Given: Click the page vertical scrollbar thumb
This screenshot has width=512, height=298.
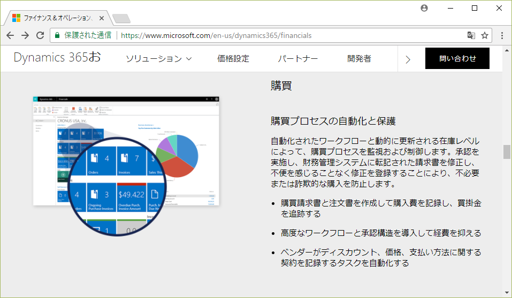Looking at the screenshot, I should pos(507,152).
